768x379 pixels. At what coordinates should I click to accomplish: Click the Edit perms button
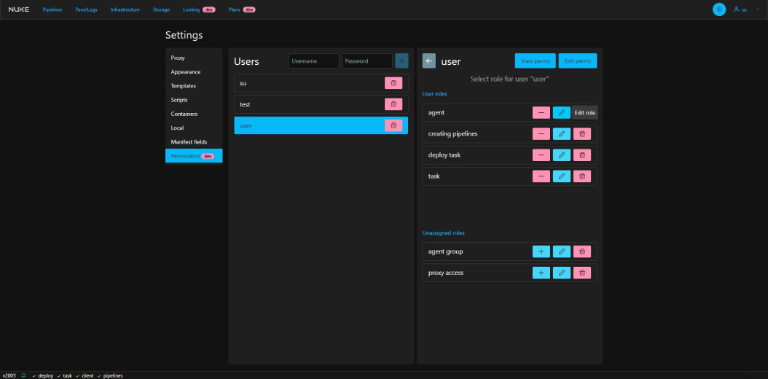coord(578,60)
